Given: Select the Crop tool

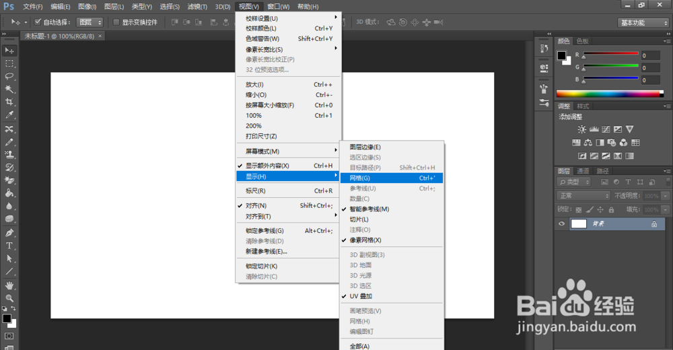Looking at the screenshot, I should 9,102.
